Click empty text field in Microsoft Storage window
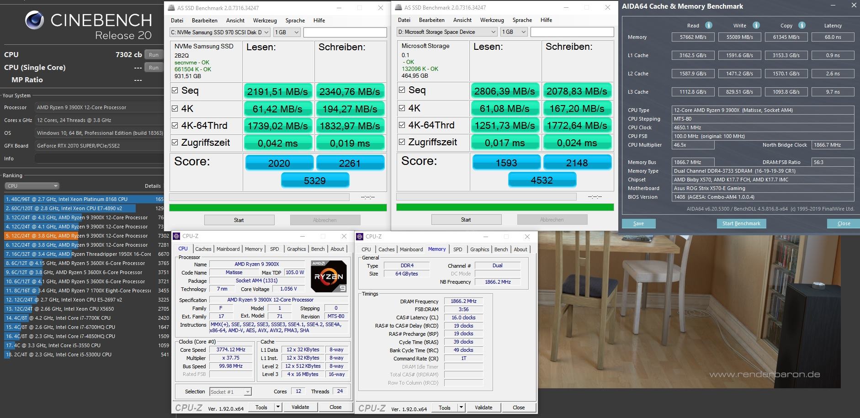 coord(572,32)
